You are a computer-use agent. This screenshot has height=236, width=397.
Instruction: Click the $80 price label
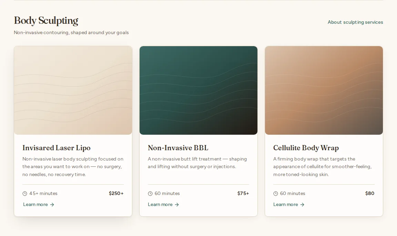370,194
